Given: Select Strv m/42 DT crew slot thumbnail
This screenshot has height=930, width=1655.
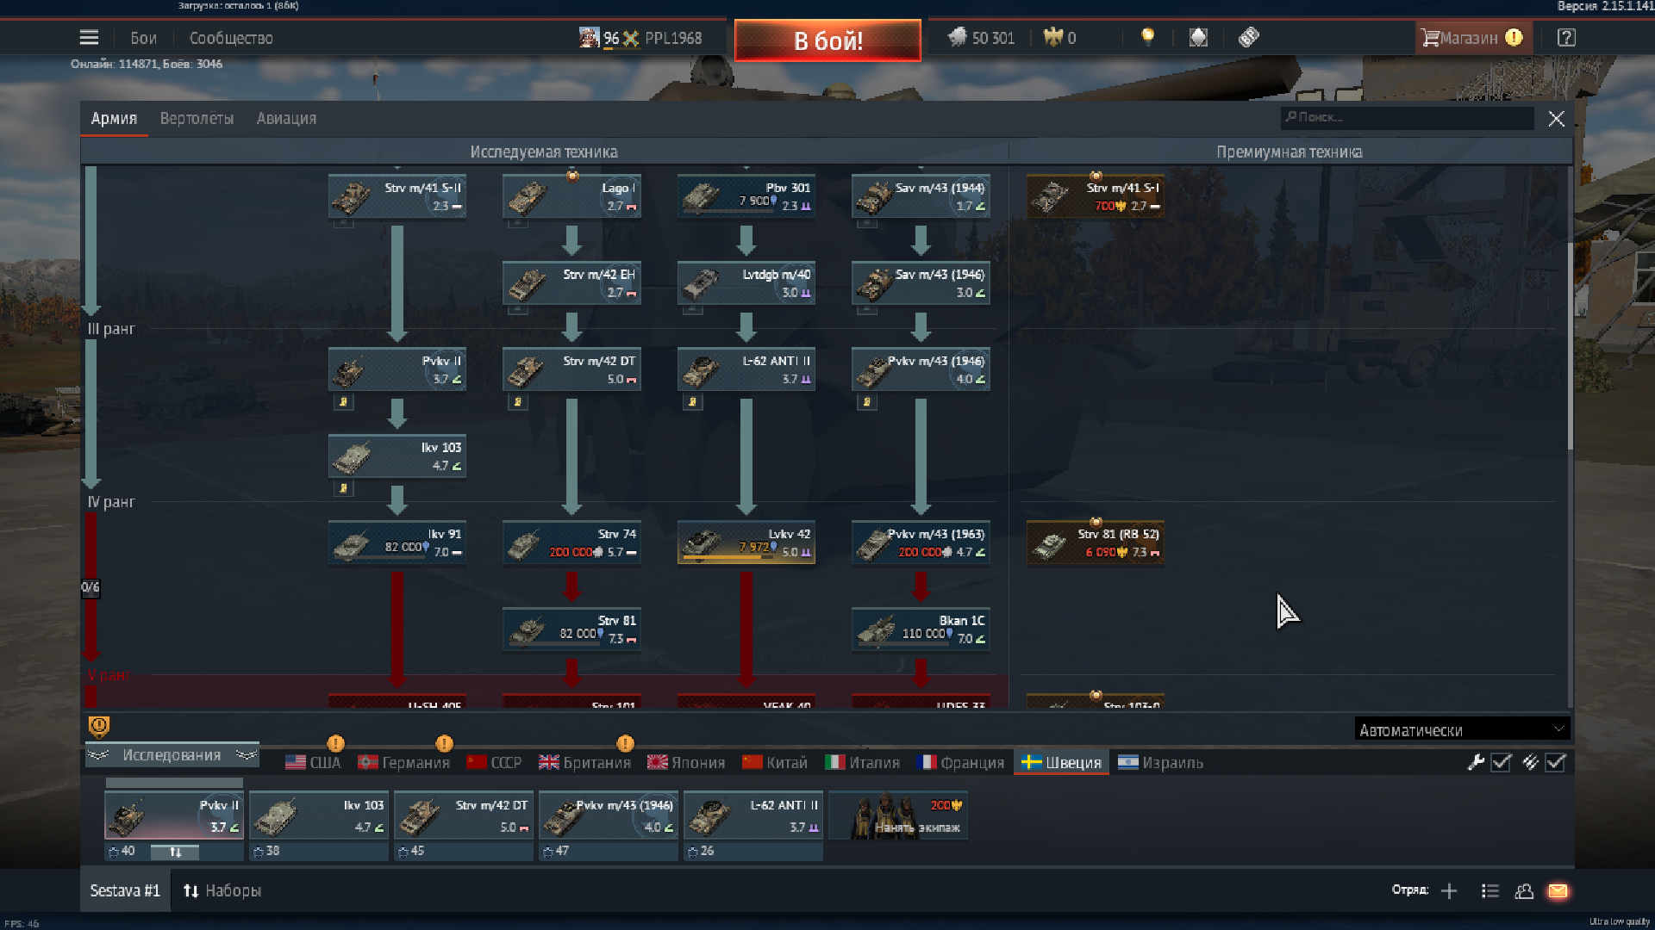Looking at the screenshot, I should tap(464, 815).
